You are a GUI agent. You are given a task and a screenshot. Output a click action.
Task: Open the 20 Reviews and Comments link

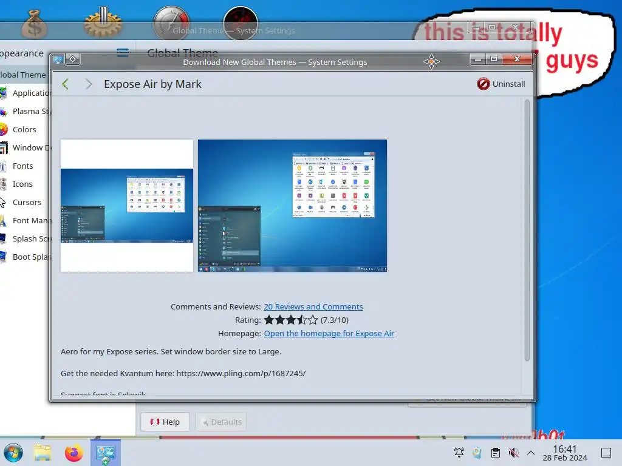(x=313, y=306)
